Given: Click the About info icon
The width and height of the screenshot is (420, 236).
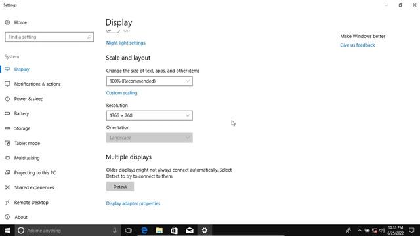Looking at the screenshot, I should (7, 217).
